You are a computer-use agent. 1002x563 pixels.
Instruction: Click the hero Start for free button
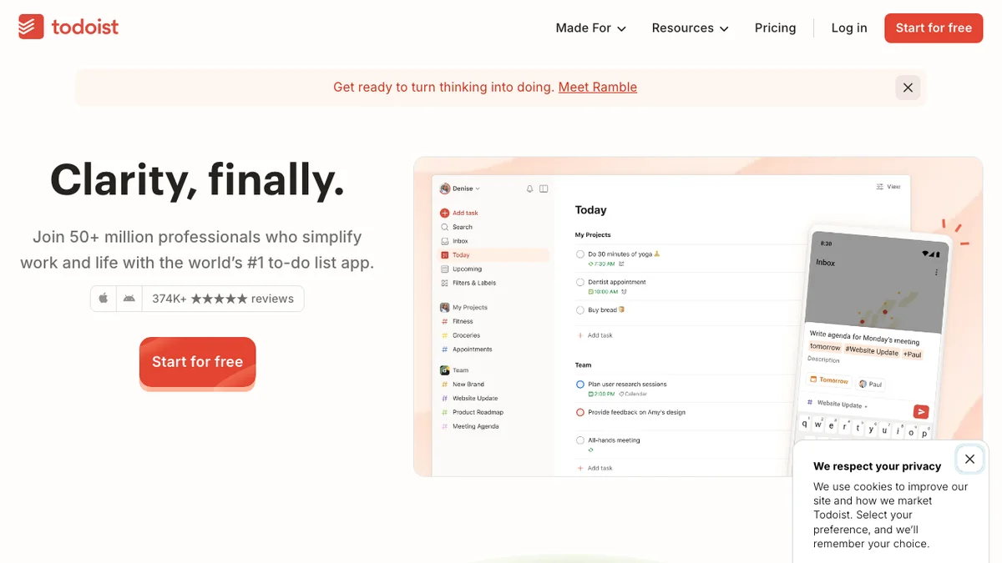point(197,362)
